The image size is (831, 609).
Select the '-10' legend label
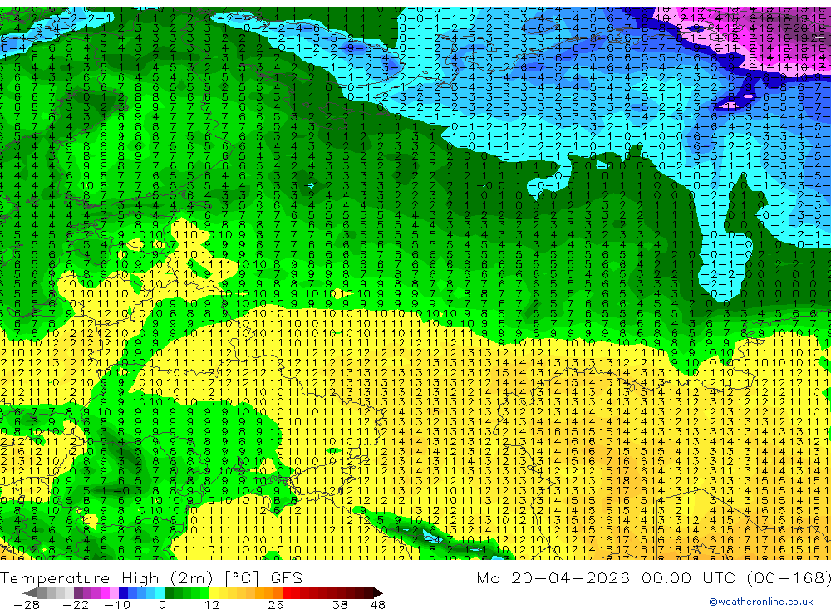pyautogui.click(x=117, y=604)
